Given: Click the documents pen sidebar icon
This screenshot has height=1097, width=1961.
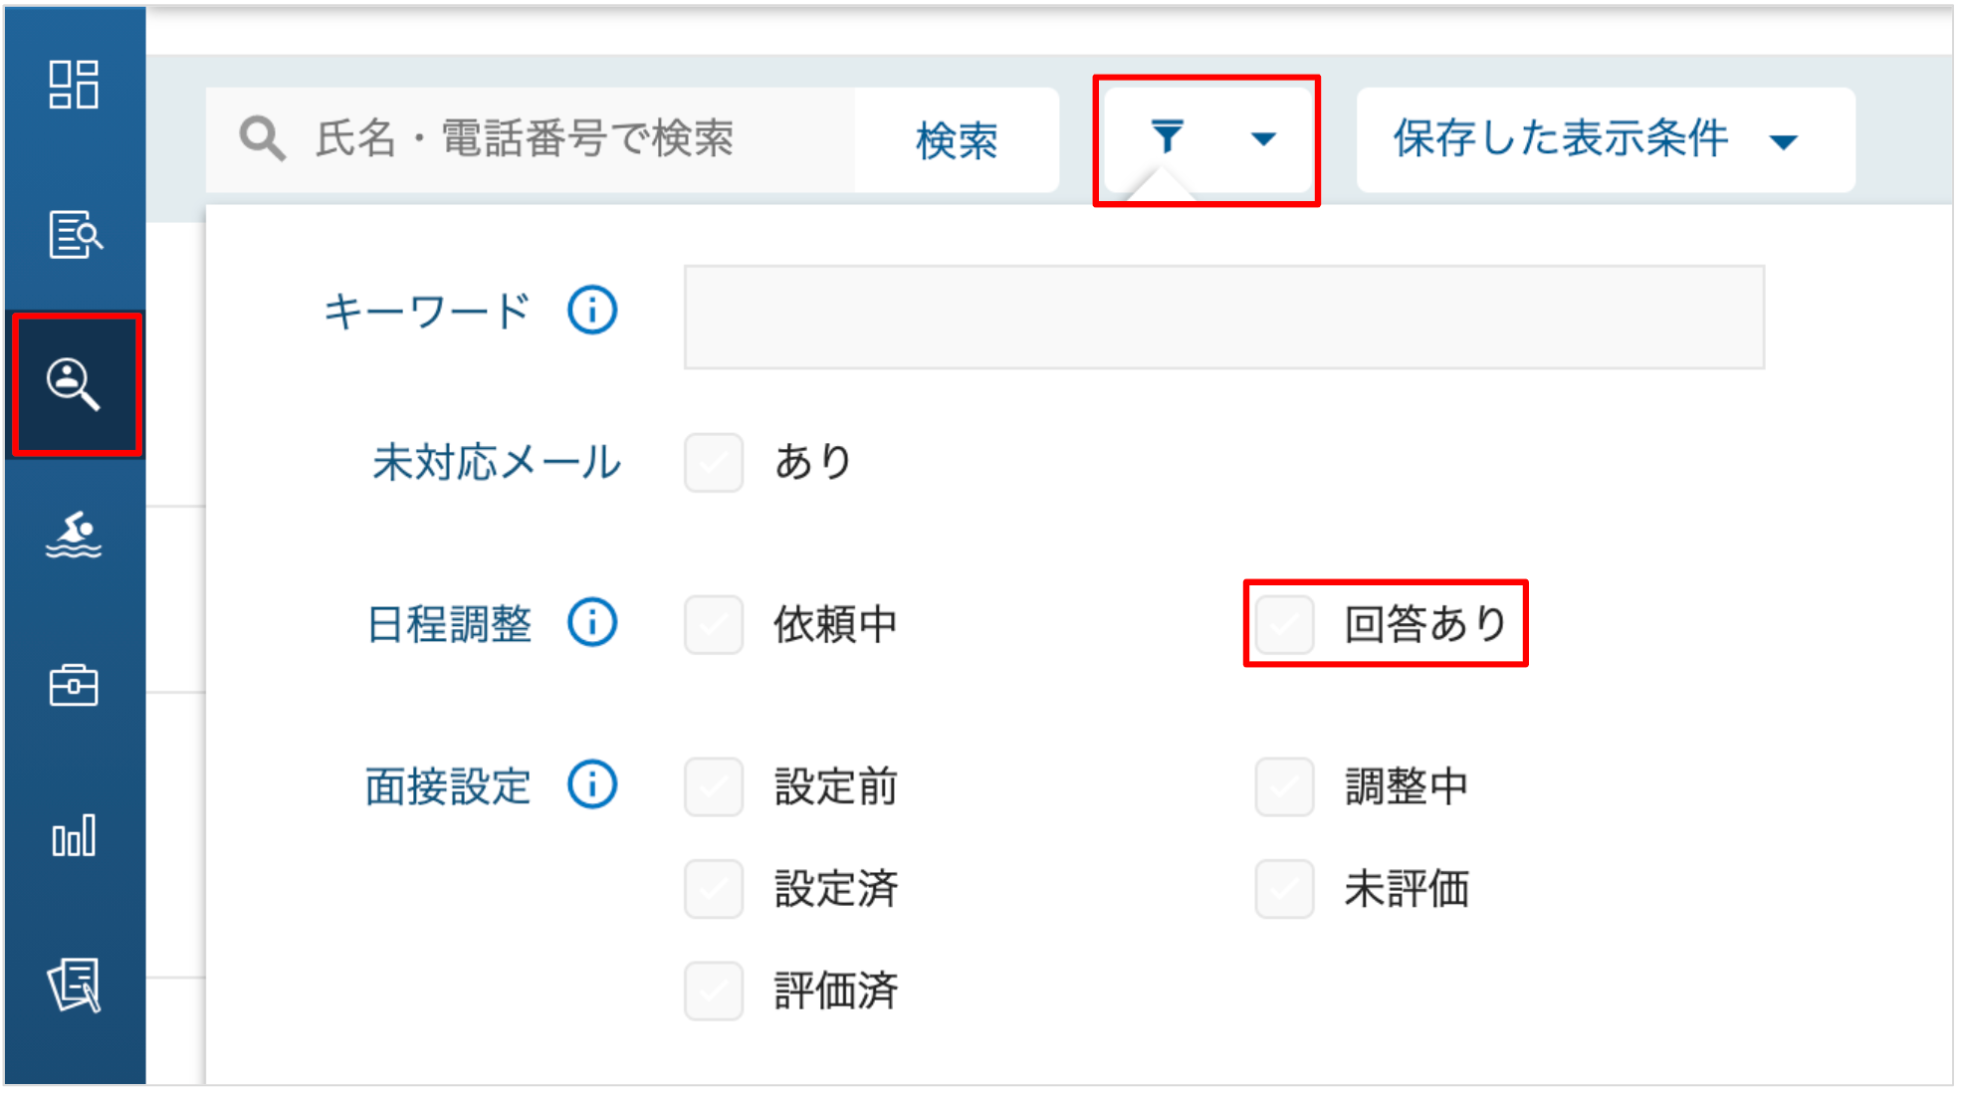Looking at the screenshot, I should (75, 986).
